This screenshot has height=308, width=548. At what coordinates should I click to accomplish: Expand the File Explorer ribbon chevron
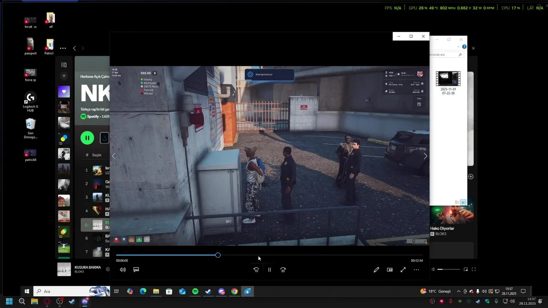(459, 47)
